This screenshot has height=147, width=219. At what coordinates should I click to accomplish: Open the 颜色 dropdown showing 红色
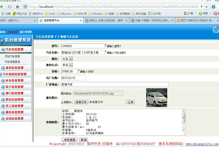point(67,59)
